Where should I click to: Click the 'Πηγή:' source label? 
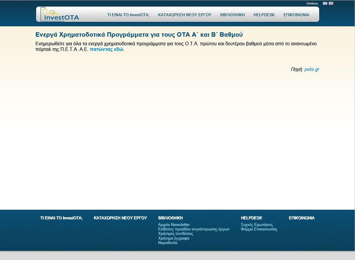click(297, 69)
